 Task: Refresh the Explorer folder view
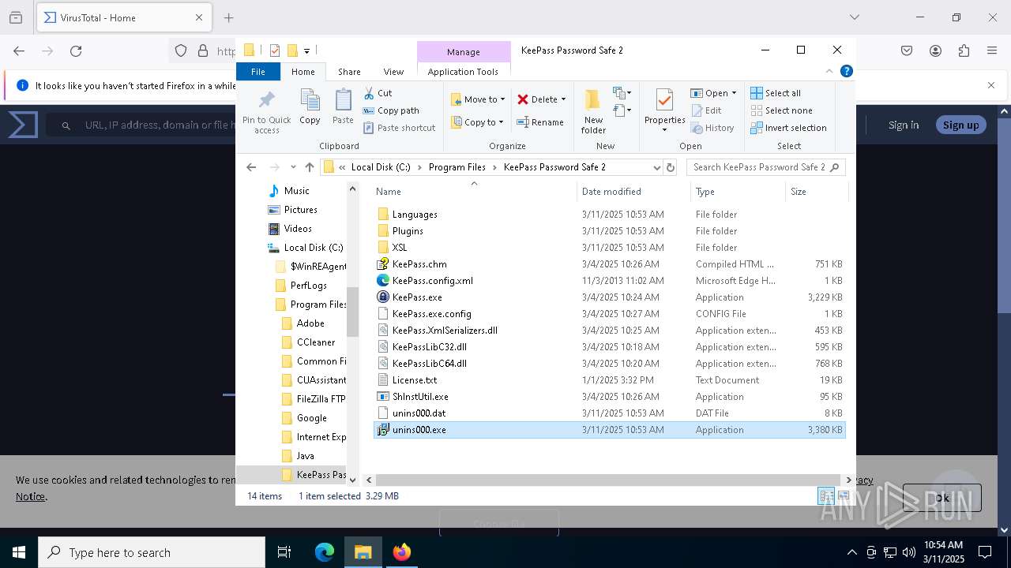pos(671,167)
